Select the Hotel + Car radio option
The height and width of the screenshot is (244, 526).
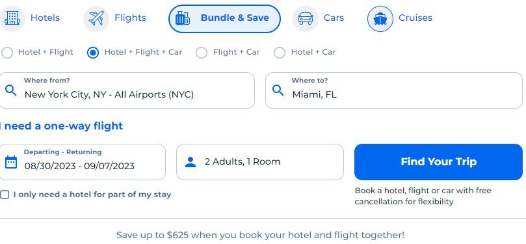pos(280,53)
